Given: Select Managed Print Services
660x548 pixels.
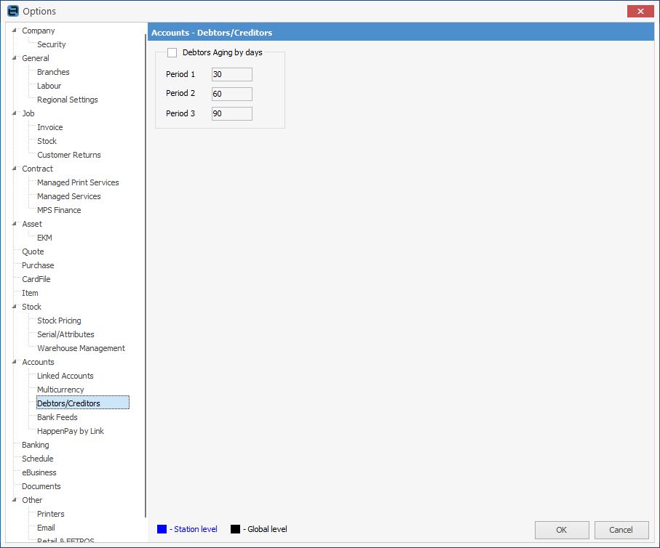Looking at the screenshot, I should click(78, 182).
